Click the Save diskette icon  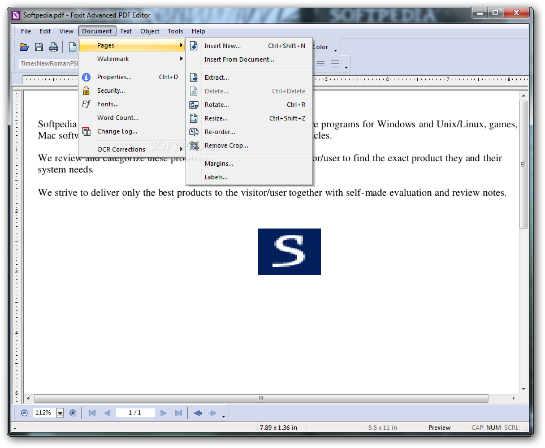point(39,47)
